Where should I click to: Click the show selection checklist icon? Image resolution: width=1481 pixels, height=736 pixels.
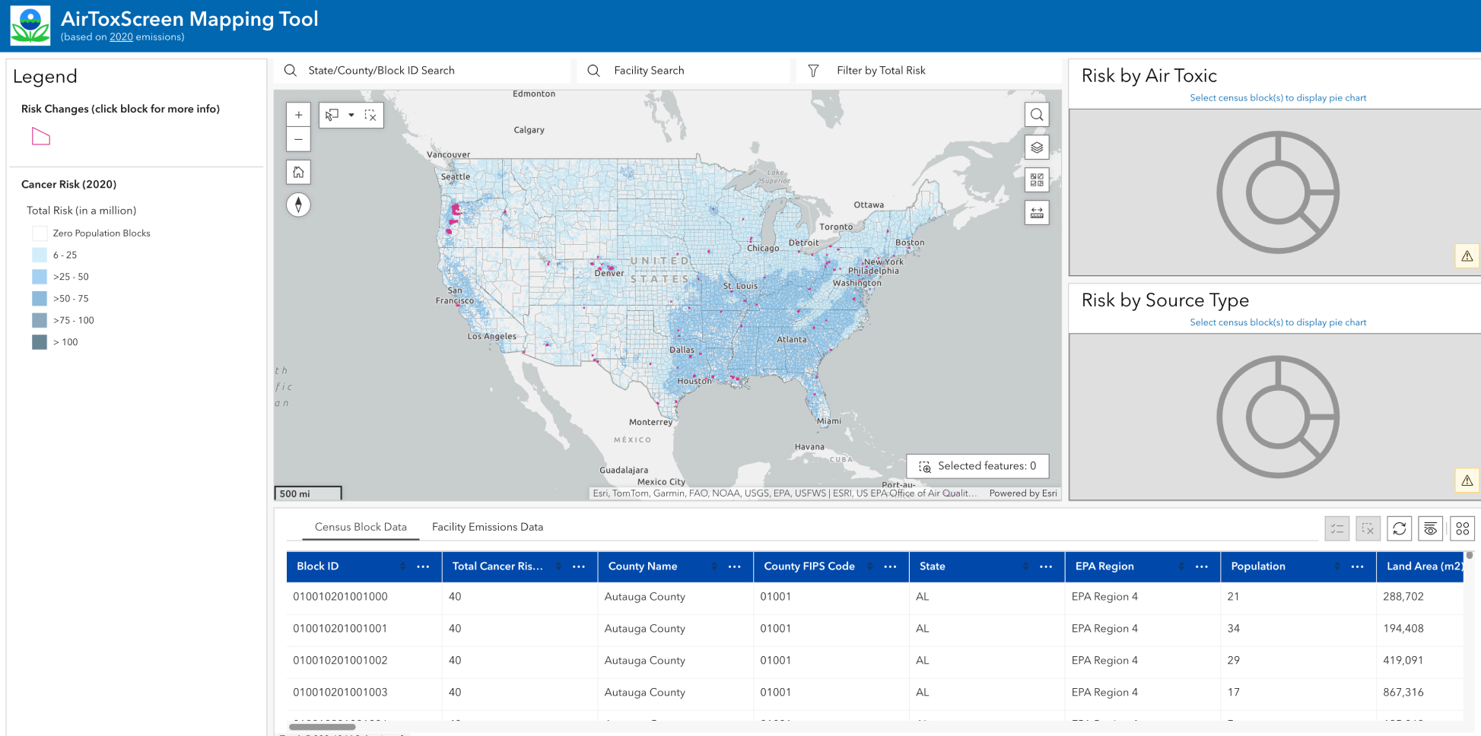(x=1337, y=528)
